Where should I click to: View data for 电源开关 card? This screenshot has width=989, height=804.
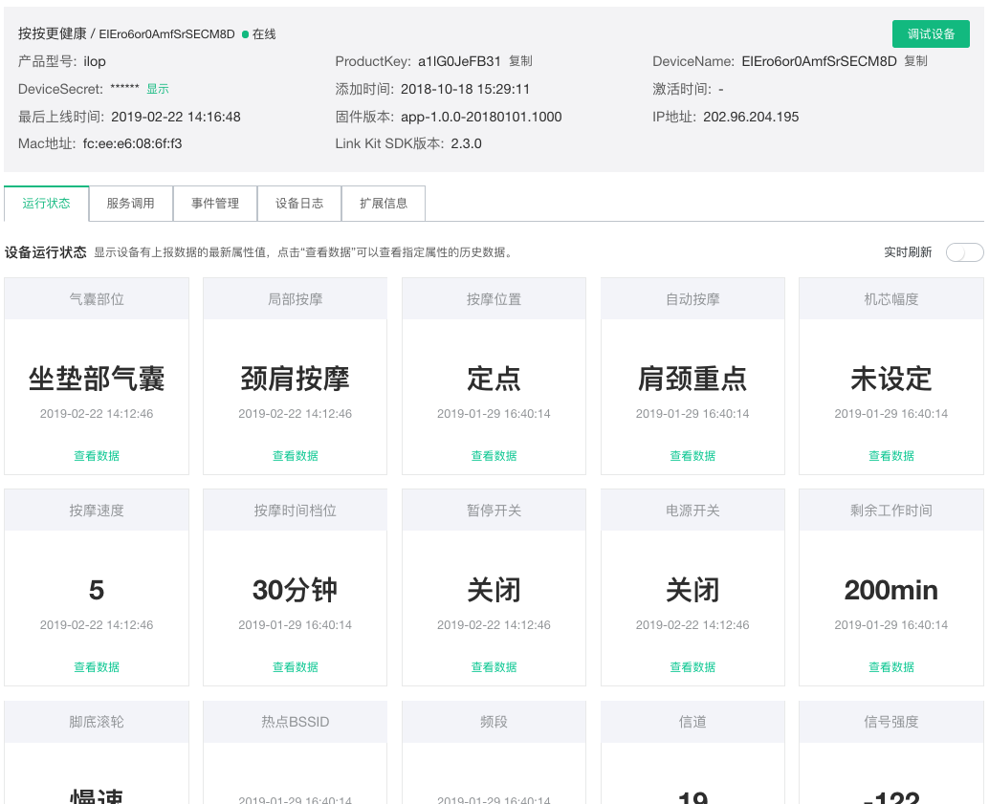click(692, 667)
